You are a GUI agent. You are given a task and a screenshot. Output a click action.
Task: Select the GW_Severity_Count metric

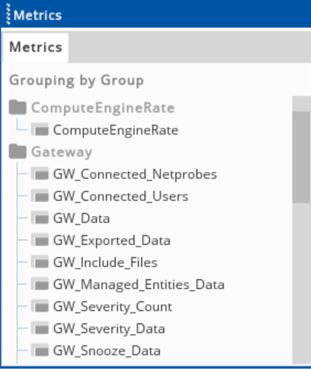112,307
